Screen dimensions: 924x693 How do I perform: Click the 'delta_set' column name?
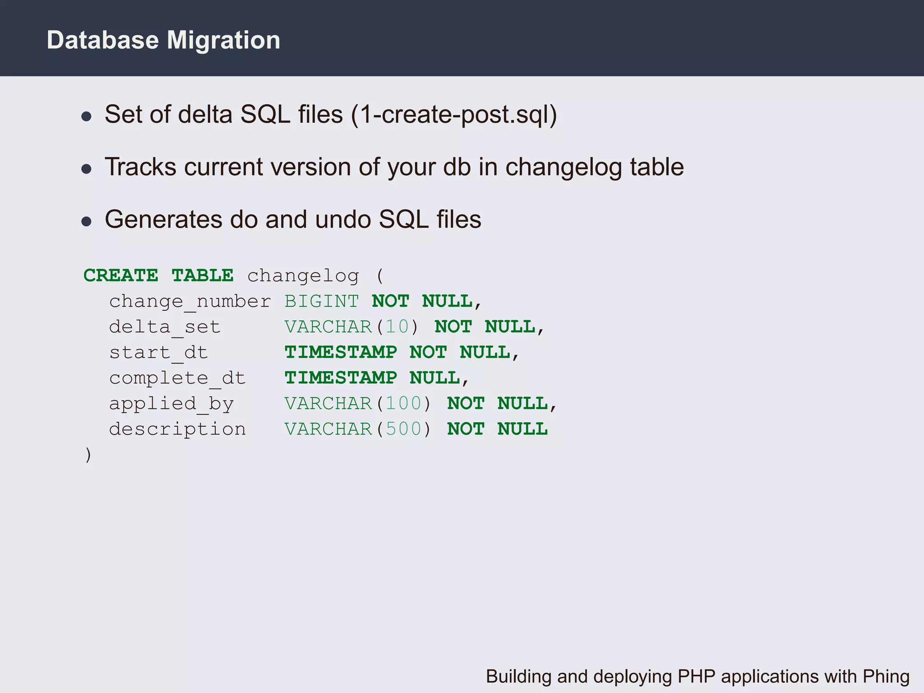pos(165,327)
